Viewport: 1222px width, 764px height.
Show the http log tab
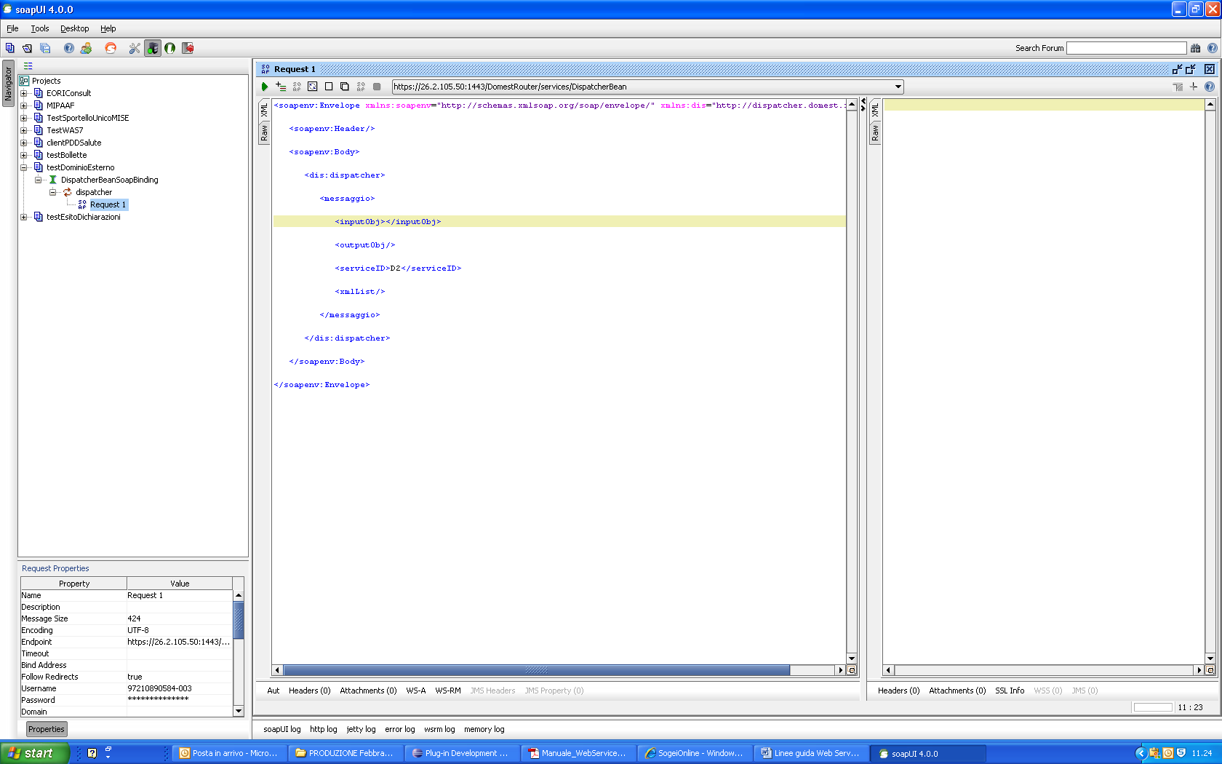click(x=324, y=729)
